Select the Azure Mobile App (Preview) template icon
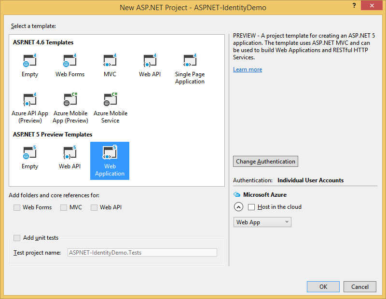 click(70, 99)
